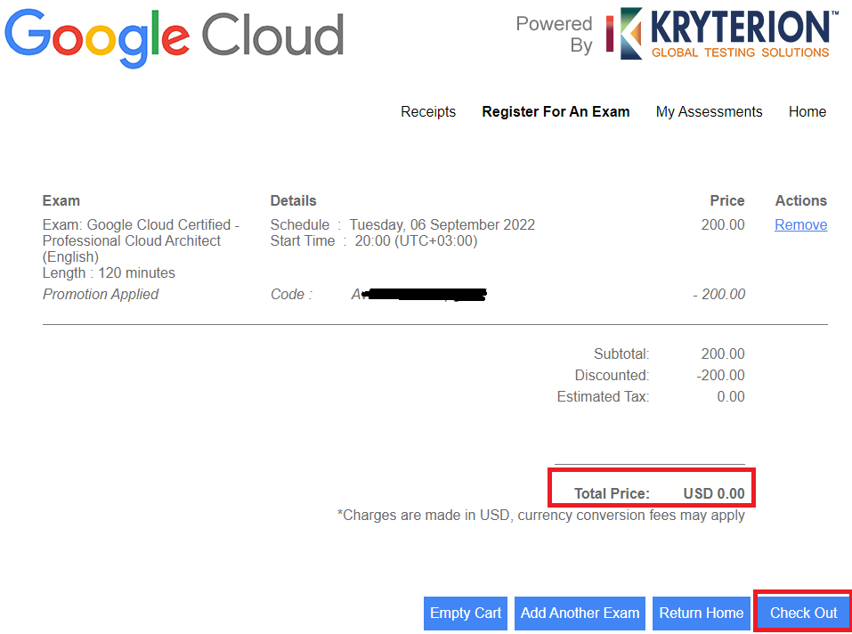The width and height of the screenshot is (852, 634).
Task: Empty the cart with Empty Cart button
Action: coord(466,613)
